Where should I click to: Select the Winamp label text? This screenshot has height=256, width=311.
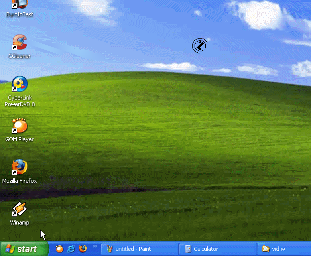pyautogui.click(x=19, y=222)
